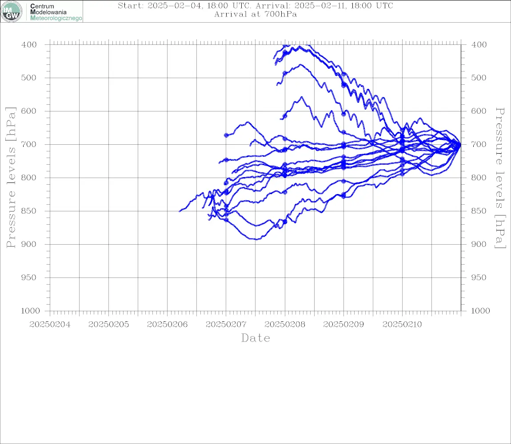Click the trajectory minimum near 890 hPa

point(256,239)
